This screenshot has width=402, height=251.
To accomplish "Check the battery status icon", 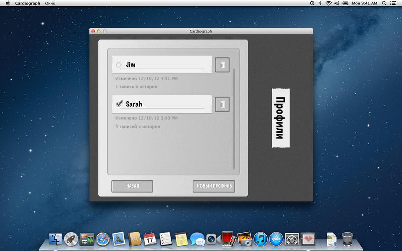I will pyautogui.click(x=346, y=3).
